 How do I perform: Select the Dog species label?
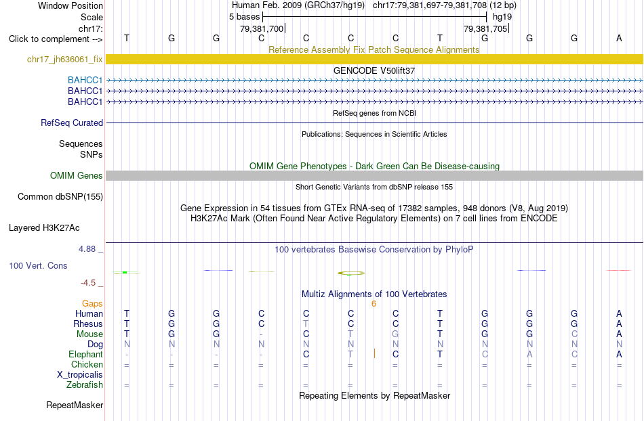95,345
